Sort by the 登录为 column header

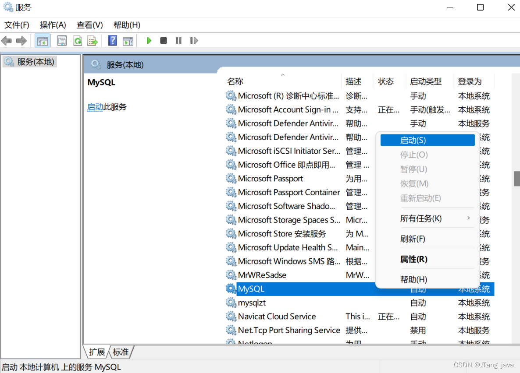(474, 81)
